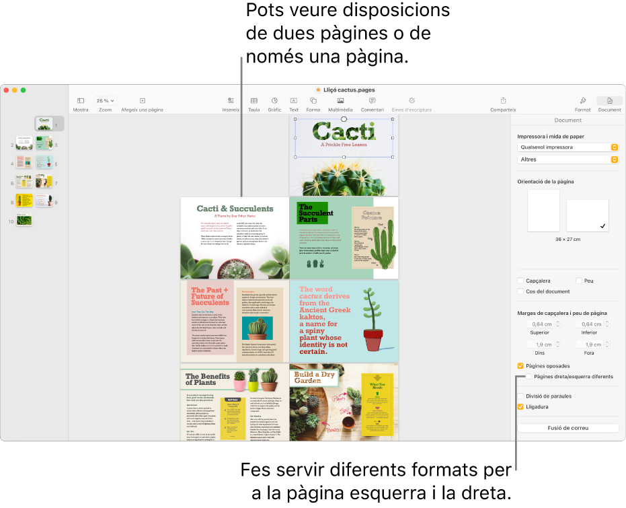Select page 1 thumbnail in sidebar
The image size is (626, 508).
pos(44,124)
